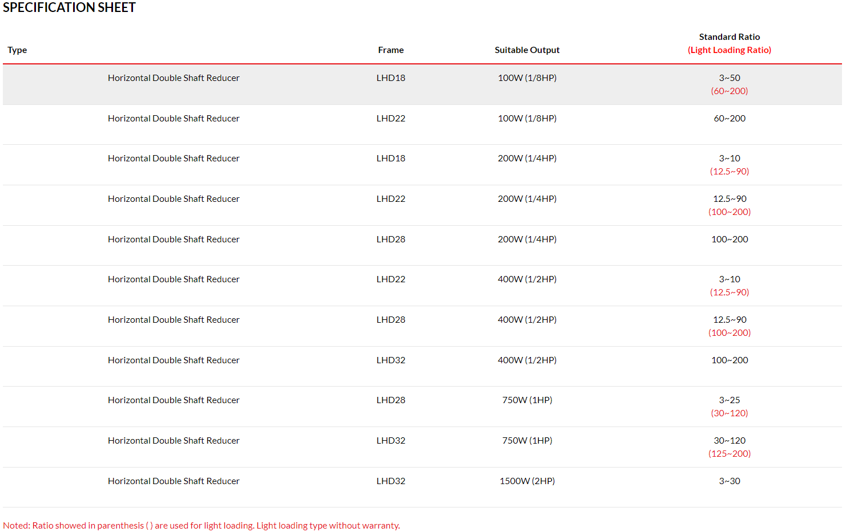
Task: Click 200W (1/4HP) output in the LHD22 row
Action: point(527,199)
